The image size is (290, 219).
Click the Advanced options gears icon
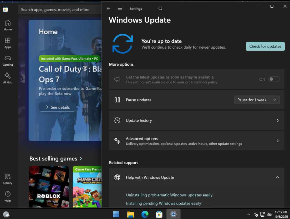pos(117,141)
